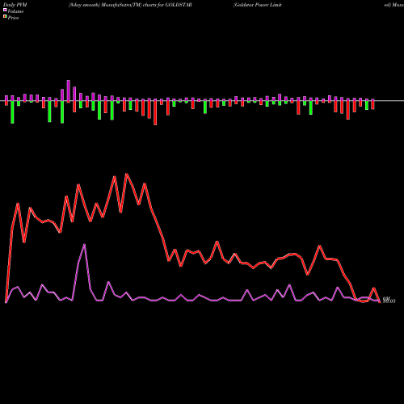Click the Price legend color swatch
The width and height of the screenshot is (404, 404).
[5, 17]
